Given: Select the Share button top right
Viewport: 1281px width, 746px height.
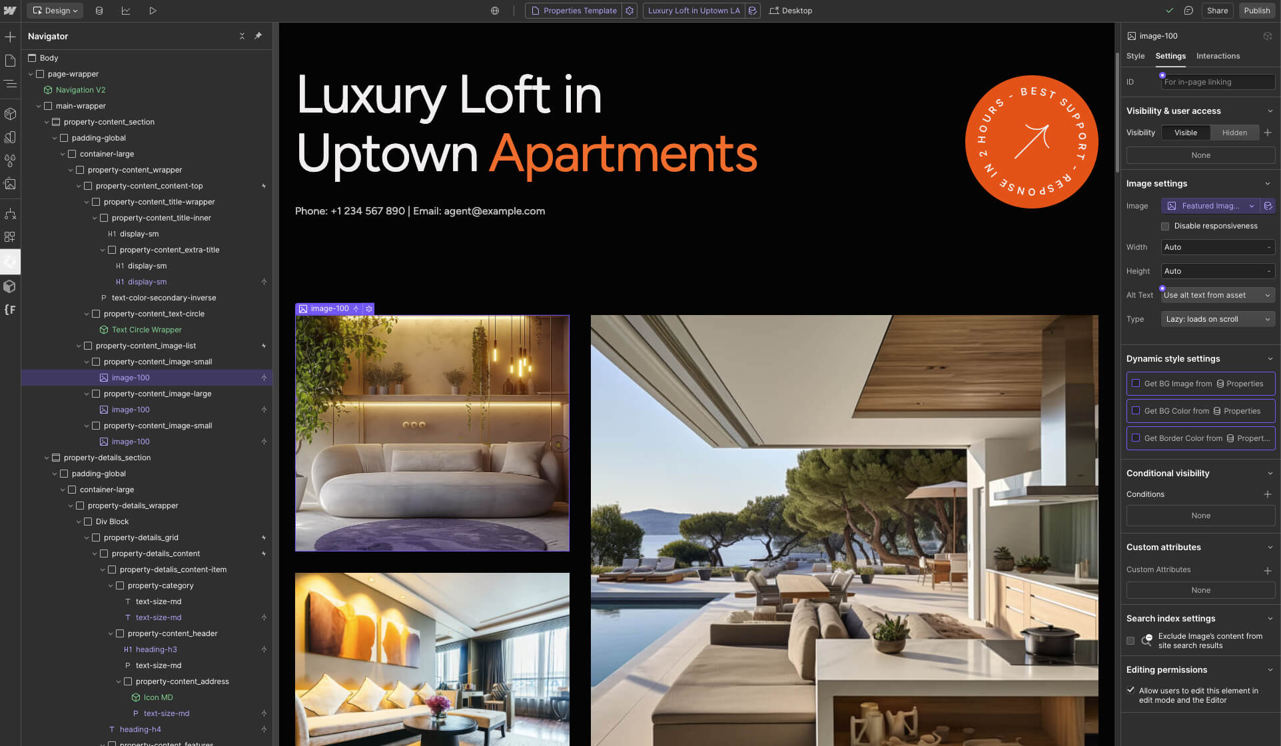Looking at the screenshot, I should pos(1217,10).
